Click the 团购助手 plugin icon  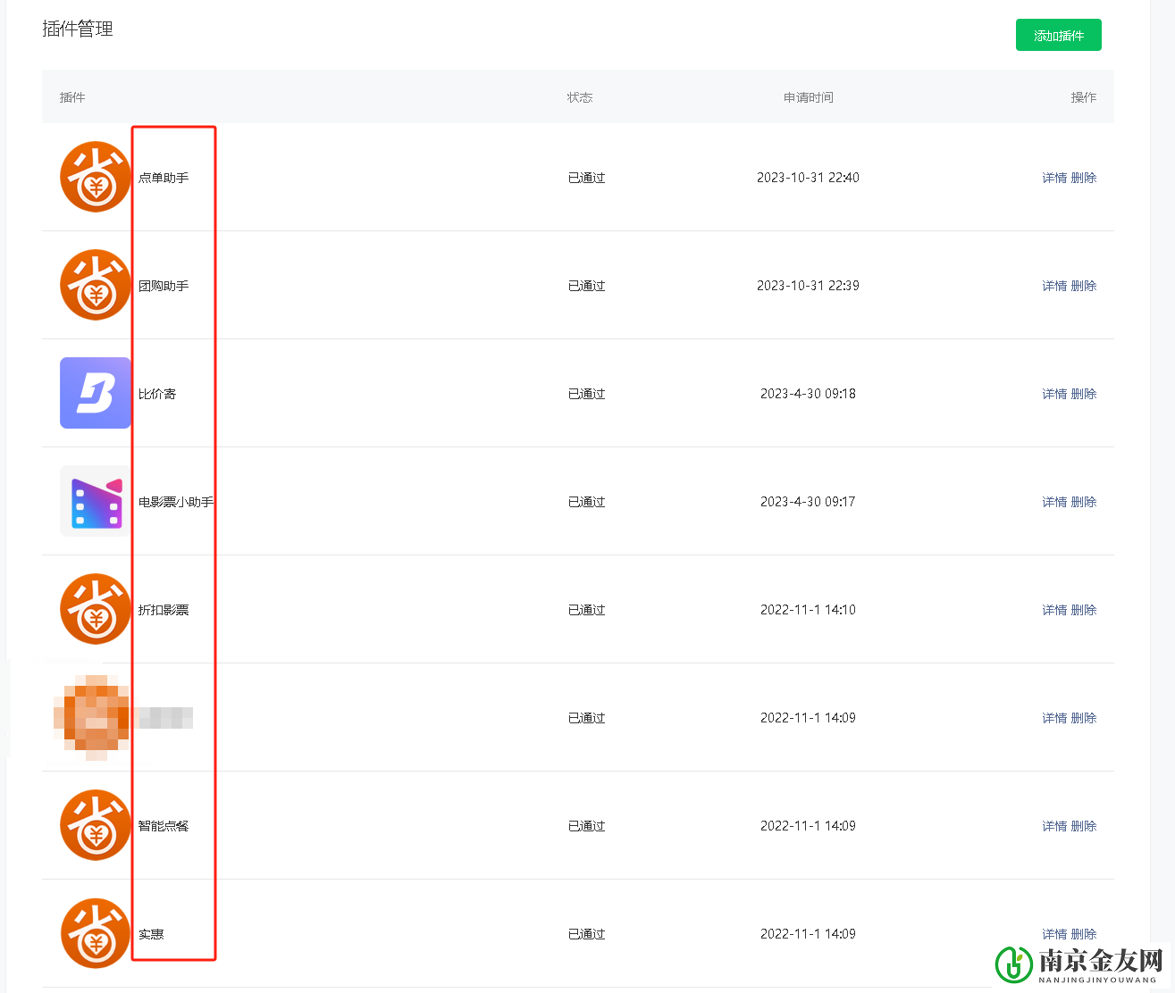pyautogui.click(x=96, y=285)
